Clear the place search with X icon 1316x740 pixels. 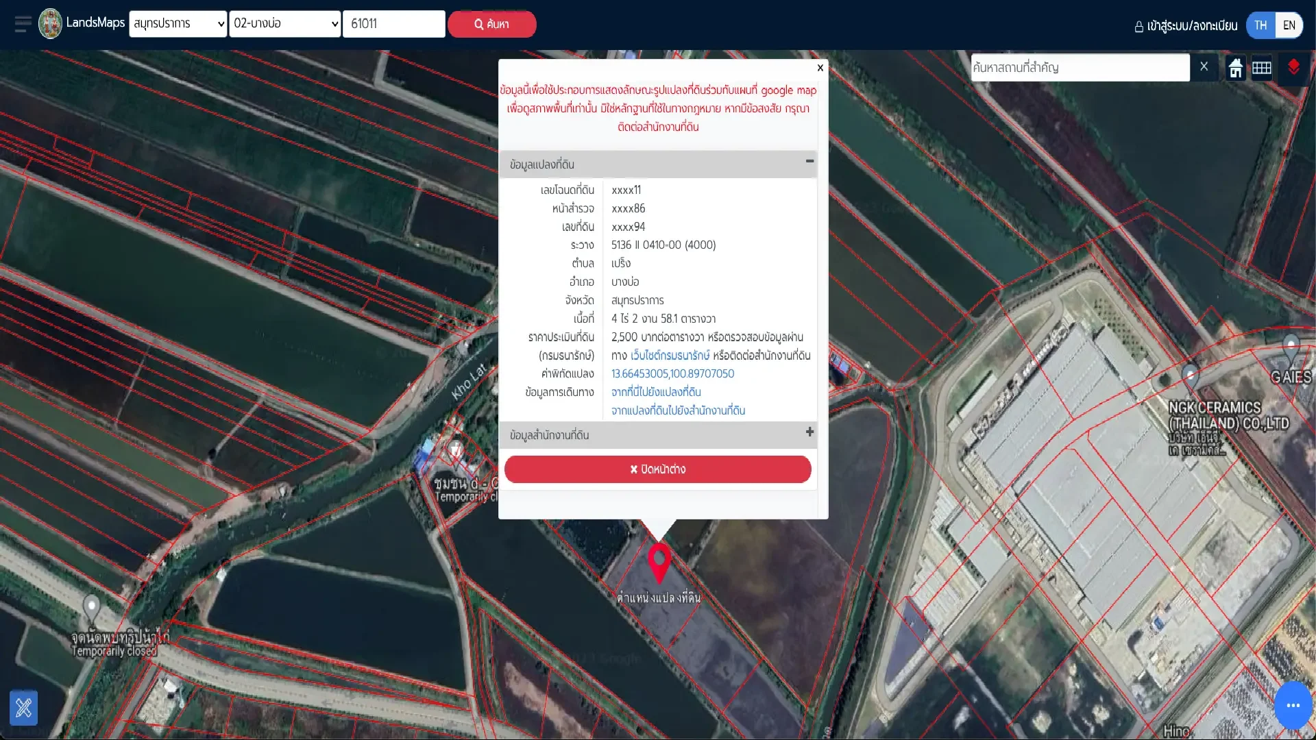(1204, 66)
